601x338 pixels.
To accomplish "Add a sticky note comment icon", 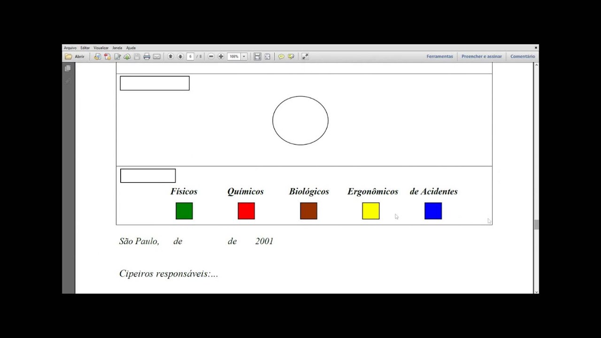I will point(281,56).
